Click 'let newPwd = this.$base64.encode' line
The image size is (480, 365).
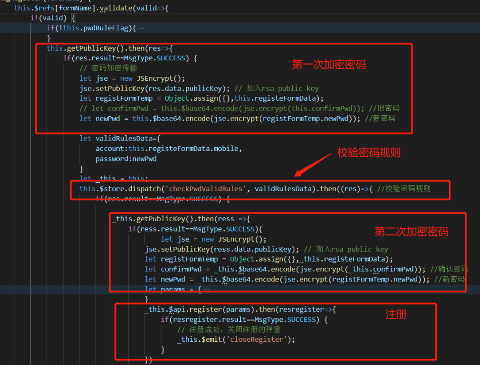220,118
